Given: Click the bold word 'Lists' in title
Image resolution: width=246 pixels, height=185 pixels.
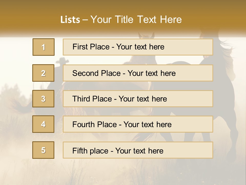Looking at the screenshot, I should [70, 20].
